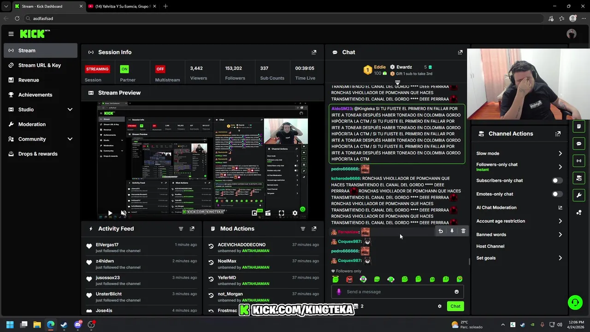The width and height of the screenshot is (590, 332).
Task: Click username ElVergas17 in Activity Feed
Action: [107, 245]
